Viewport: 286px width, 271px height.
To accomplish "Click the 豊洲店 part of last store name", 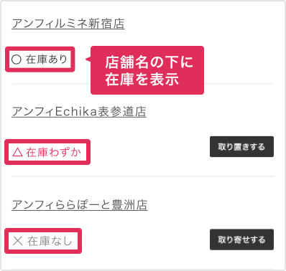I will tap(129, 205).
